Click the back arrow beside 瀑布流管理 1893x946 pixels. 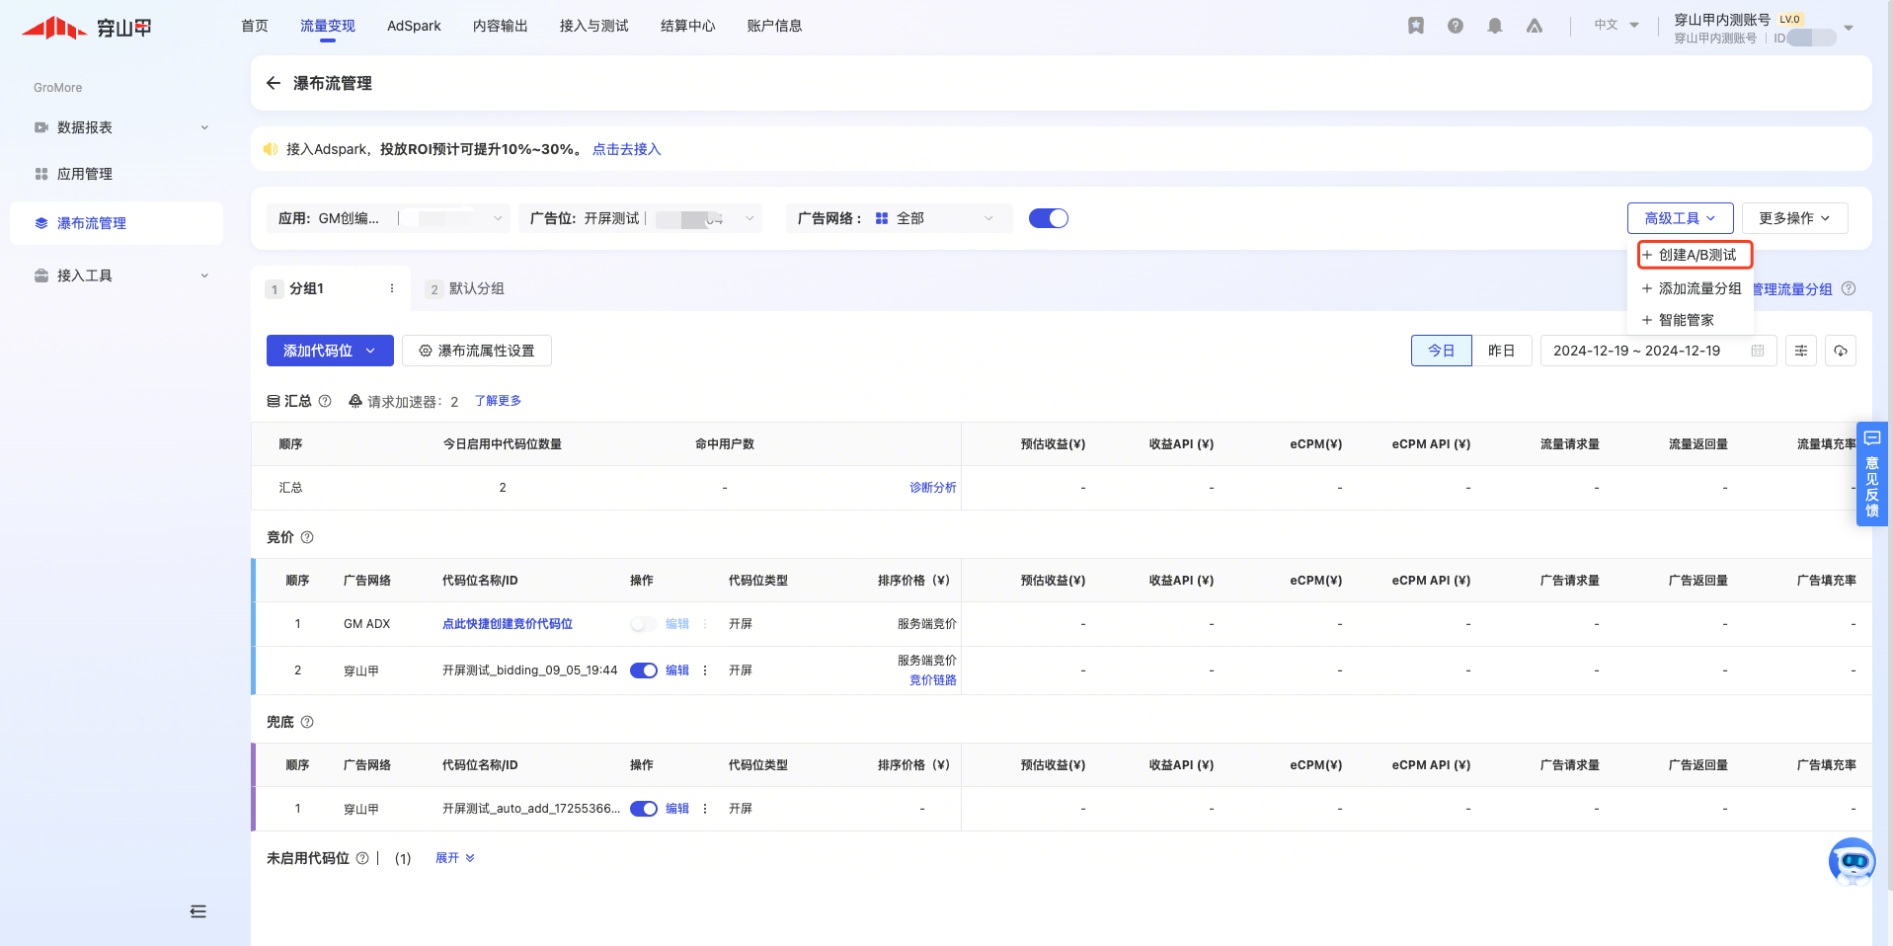(274, 83)
